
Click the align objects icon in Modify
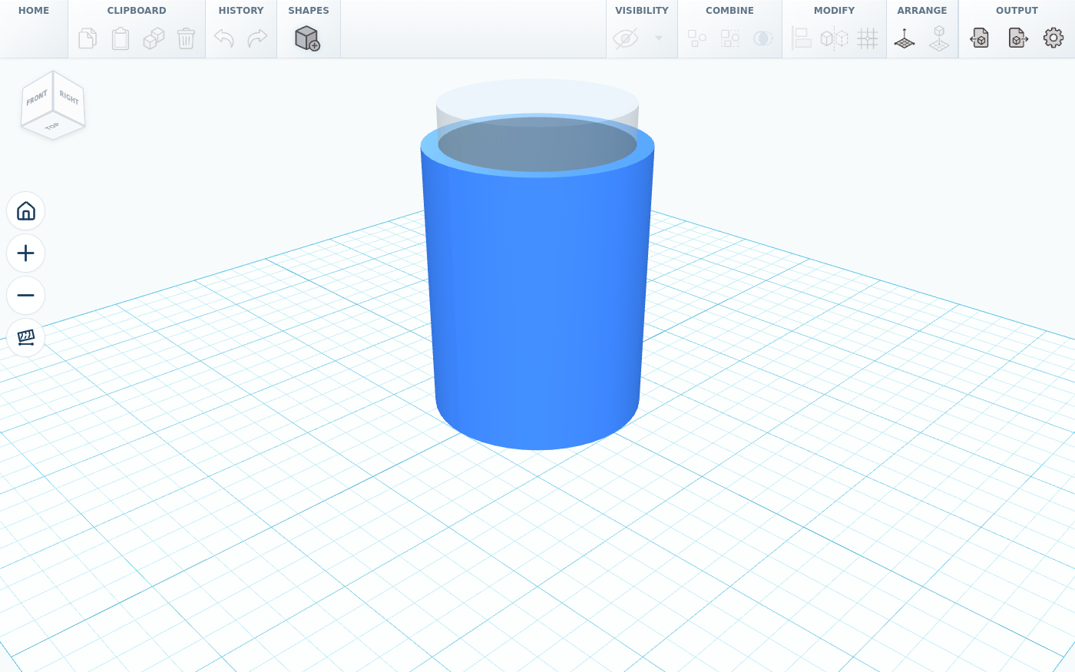pos(802,38)
